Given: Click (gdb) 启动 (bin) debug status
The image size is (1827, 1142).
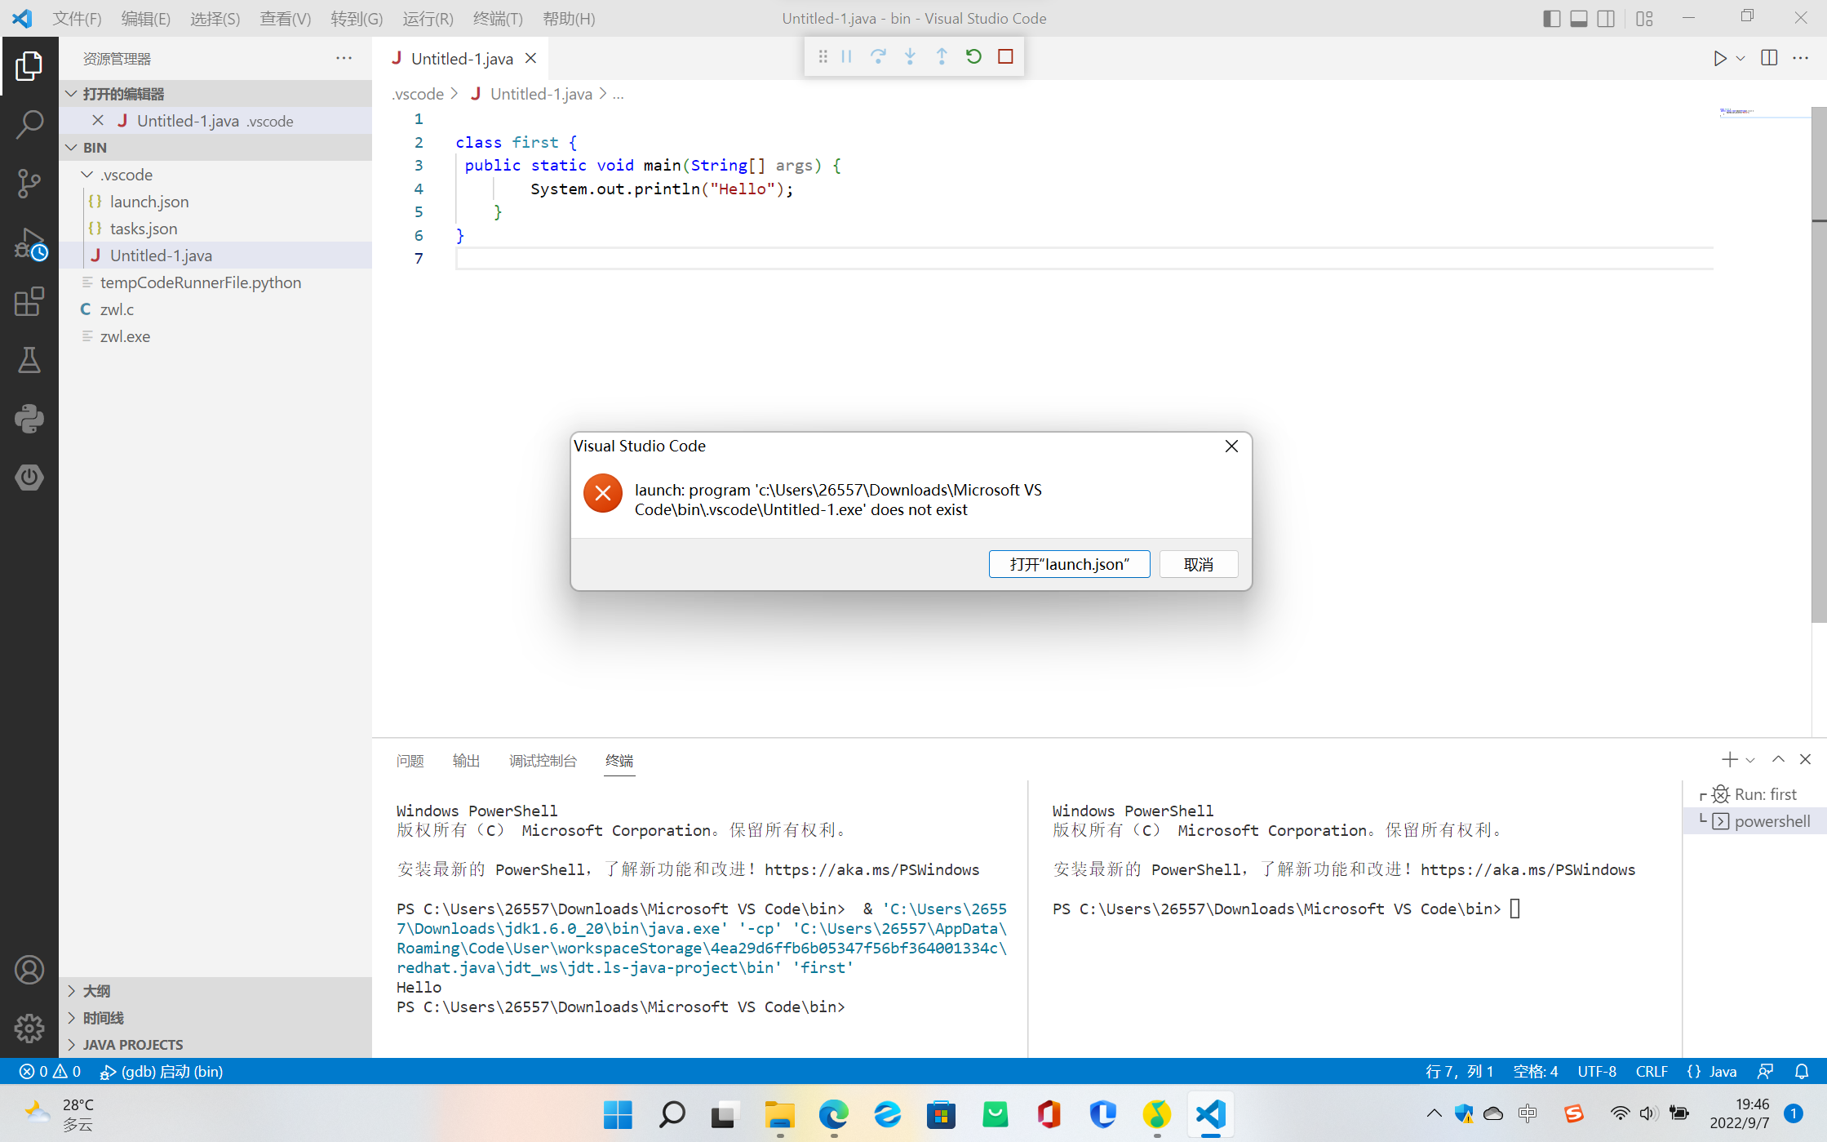Looking at the screenshot, I should click(x=162, y=1071).
